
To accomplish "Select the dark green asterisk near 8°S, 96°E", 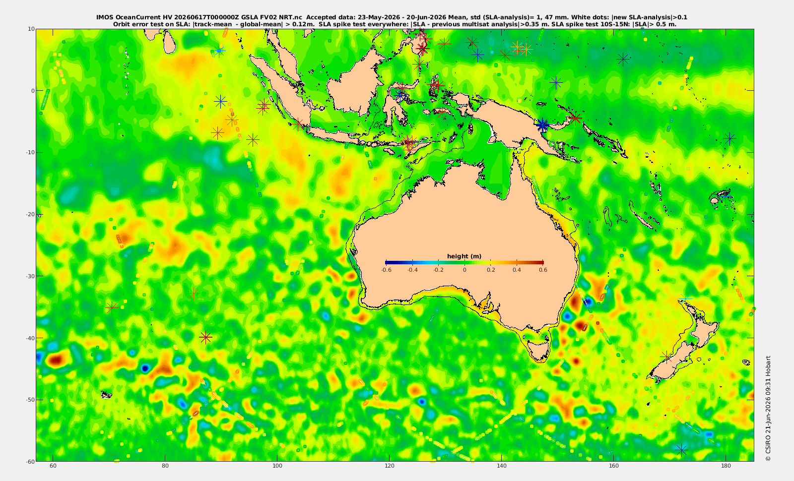I will (253, 140).
